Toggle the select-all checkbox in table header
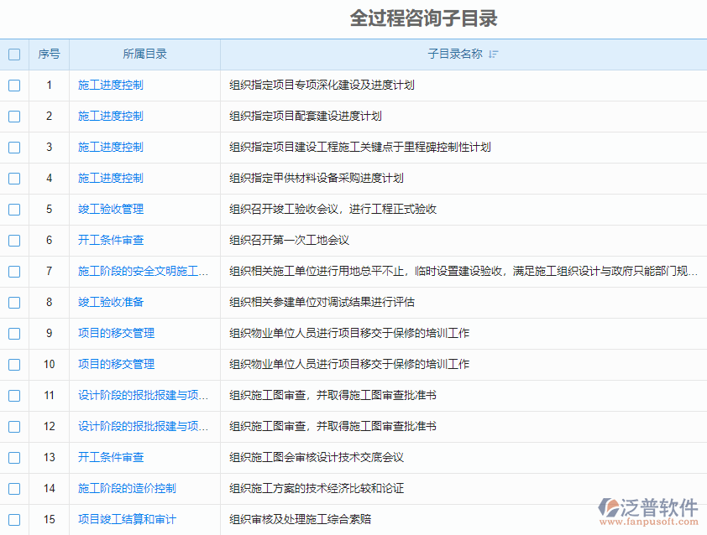 [13, 54]
